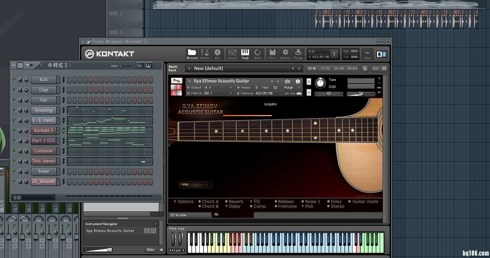Click the AUX button in Multi Rack
This screenshot has width=490, height=258.
coord(375,68)
